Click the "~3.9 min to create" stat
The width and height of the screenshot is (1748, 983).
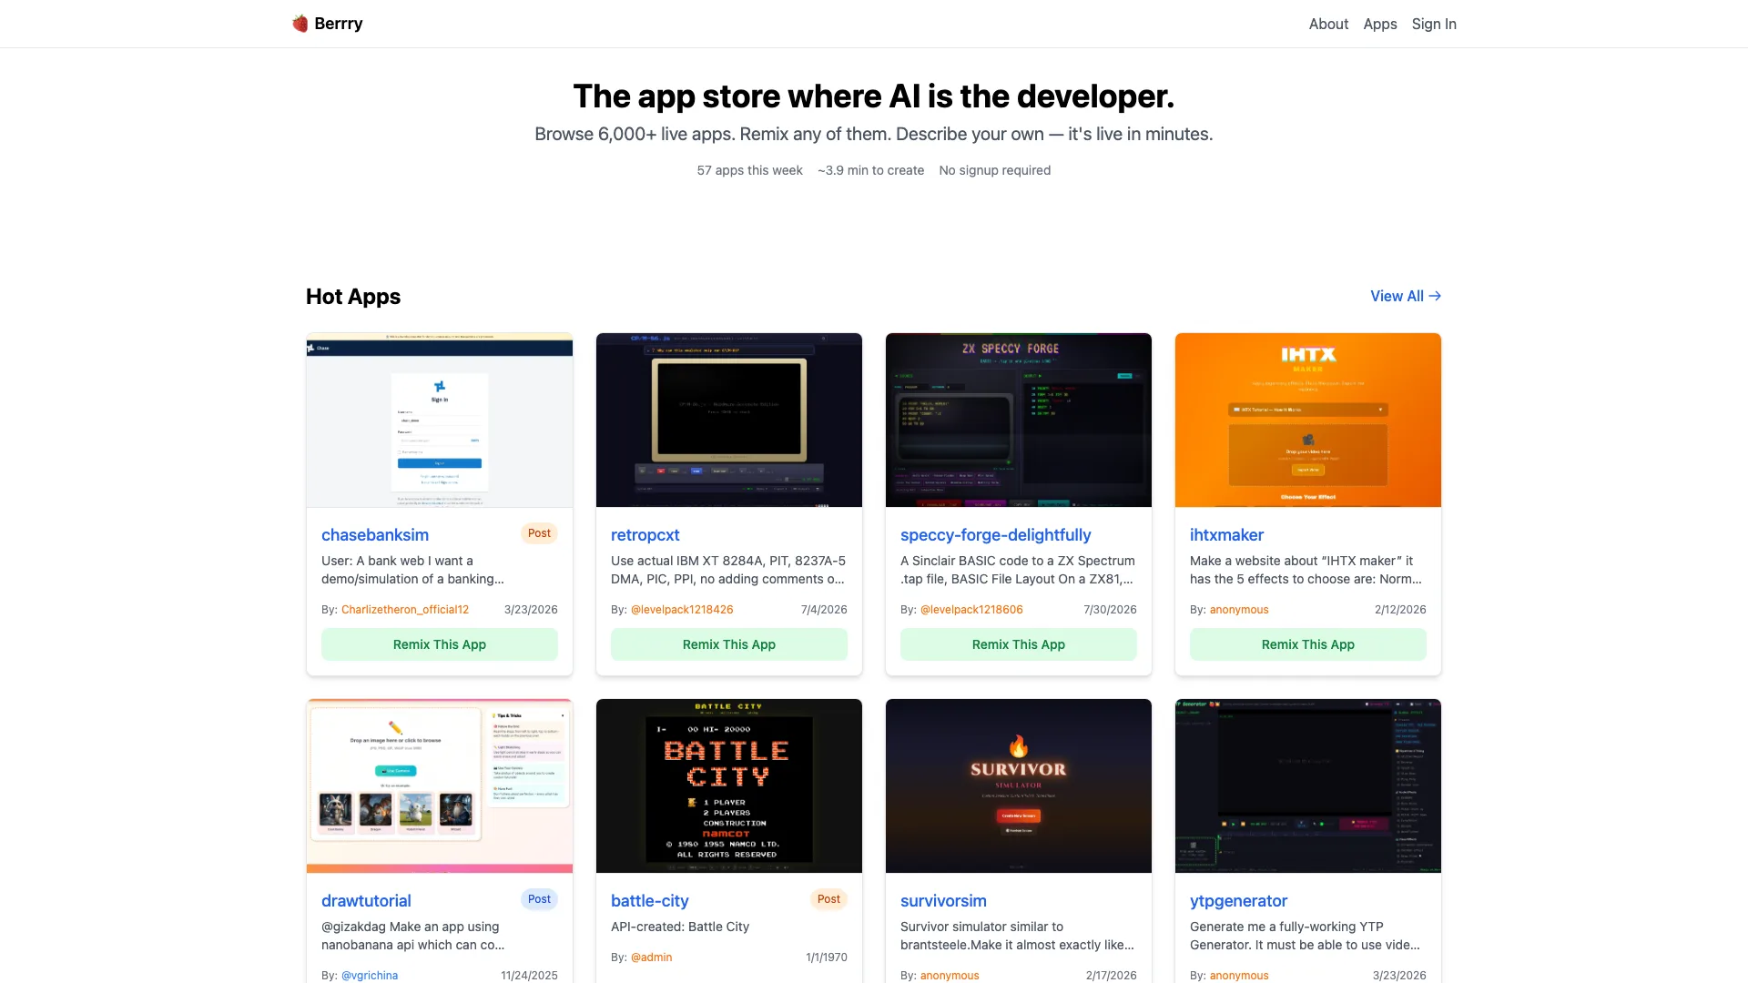[870, 170]
